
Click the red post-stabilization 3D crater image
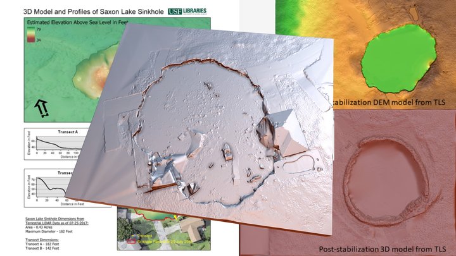click(387, 180)
